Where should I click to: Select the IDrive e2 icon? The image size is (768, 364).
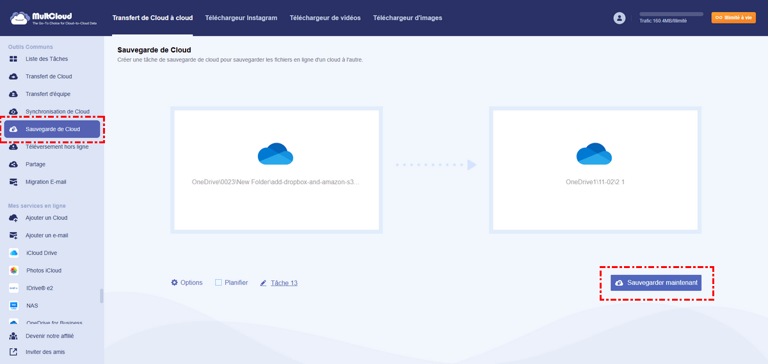point(13,288)
